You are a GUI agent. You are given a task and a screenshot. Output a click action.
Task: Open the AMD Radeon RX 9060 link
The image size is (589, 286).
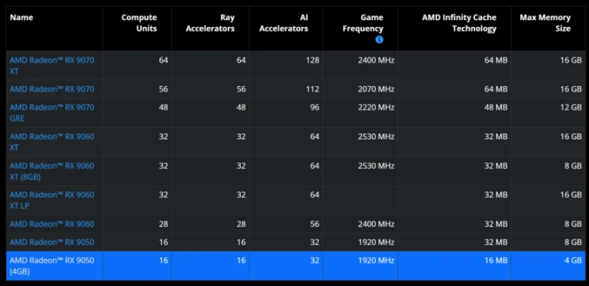tap(52, 224)
